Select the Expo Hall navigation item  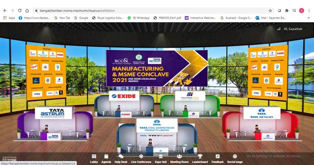coord(161,159)
